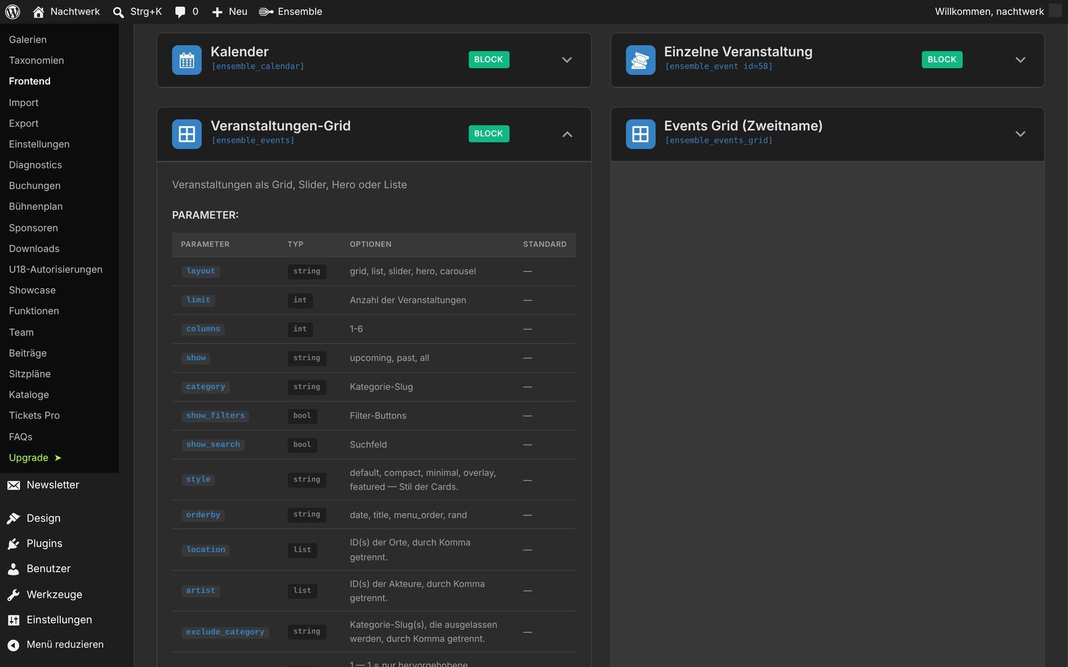Click the home icon beside Nachtwerk

pos(38,11)
